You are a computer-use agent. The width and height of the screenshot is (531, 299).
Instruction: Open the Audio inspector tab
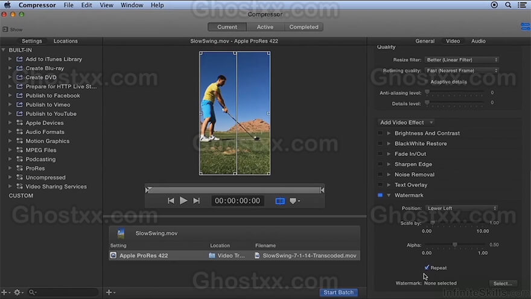coord(478,41)
